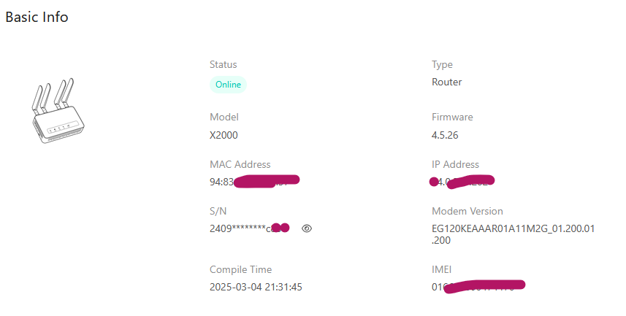Click the IMEI label
Screen dimensions: 626x316
(441, 270)
